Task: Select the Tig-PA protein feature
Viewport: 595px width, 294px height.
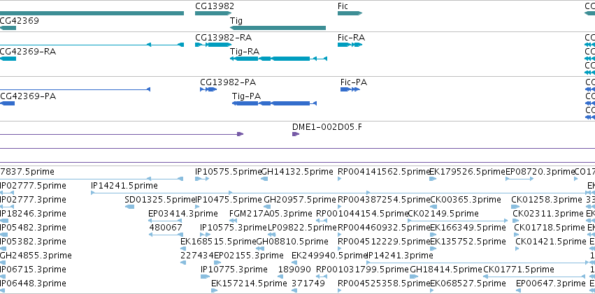Action: click(274, 103)
